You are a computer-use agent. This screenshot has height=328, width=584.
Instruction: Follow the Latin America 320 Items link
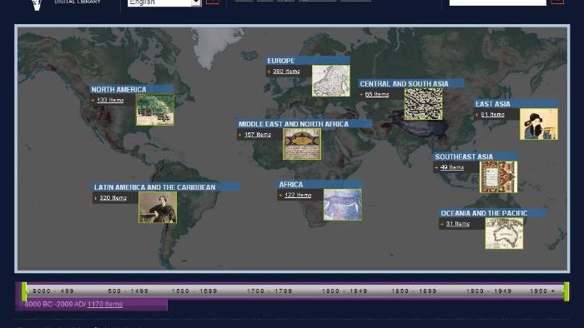pyautogui.click(x=113, y=197)
